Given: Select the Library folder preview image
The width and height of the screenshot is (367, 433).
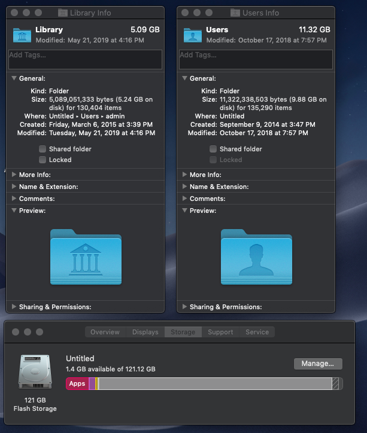Looking at the screenshot, I should [86, 257].
